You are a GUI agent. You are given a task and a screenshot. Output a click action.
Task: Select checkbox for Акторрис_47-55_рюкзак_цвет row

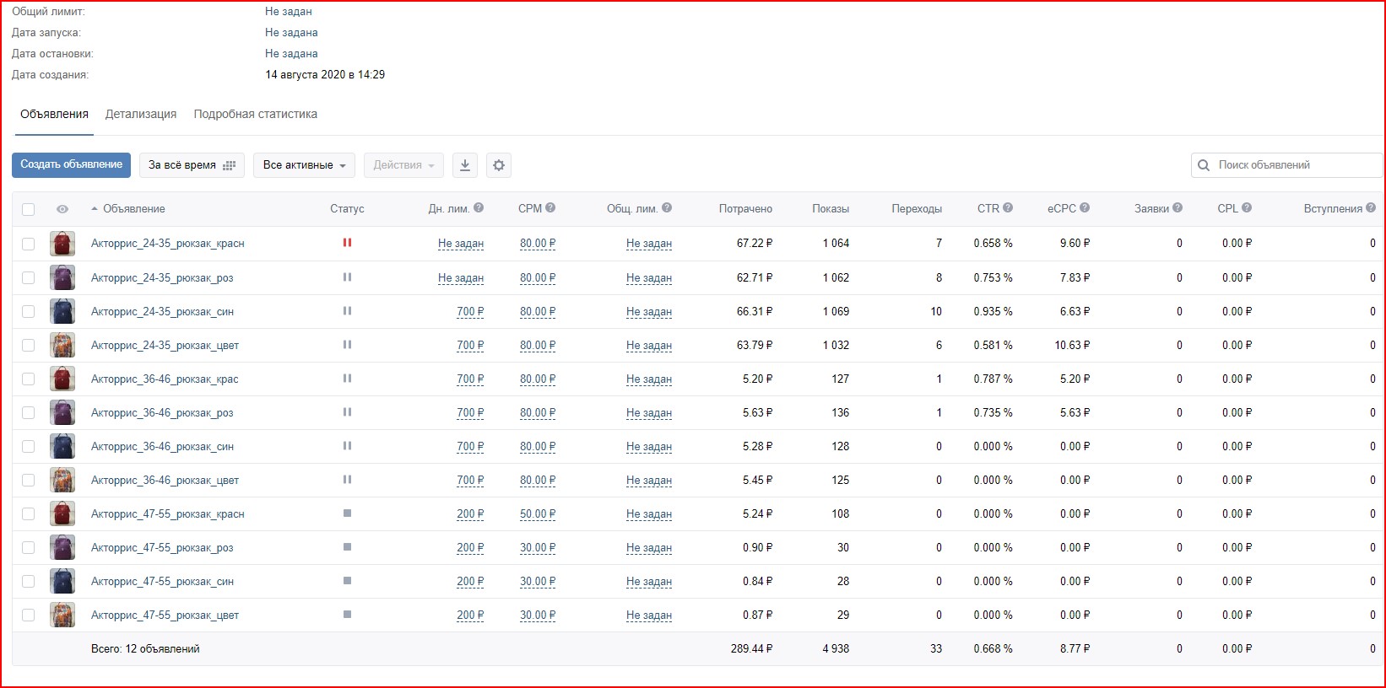tap(29, 615)
